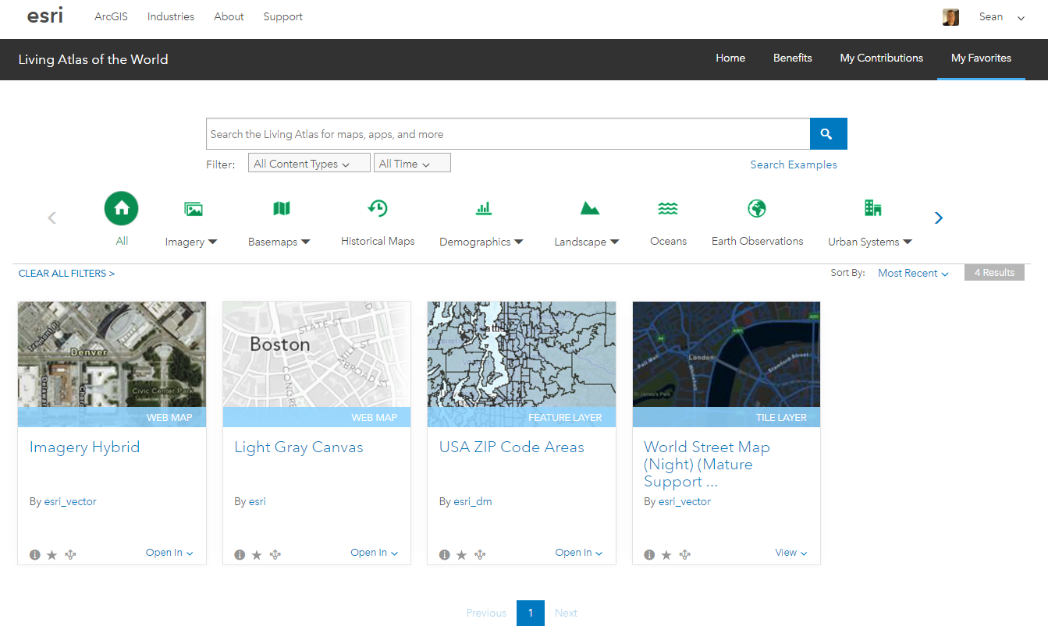Expand View menu for World Street Map Night
Screen dimensions: 1048x633
pyautogui.click(x=791, y=553)
